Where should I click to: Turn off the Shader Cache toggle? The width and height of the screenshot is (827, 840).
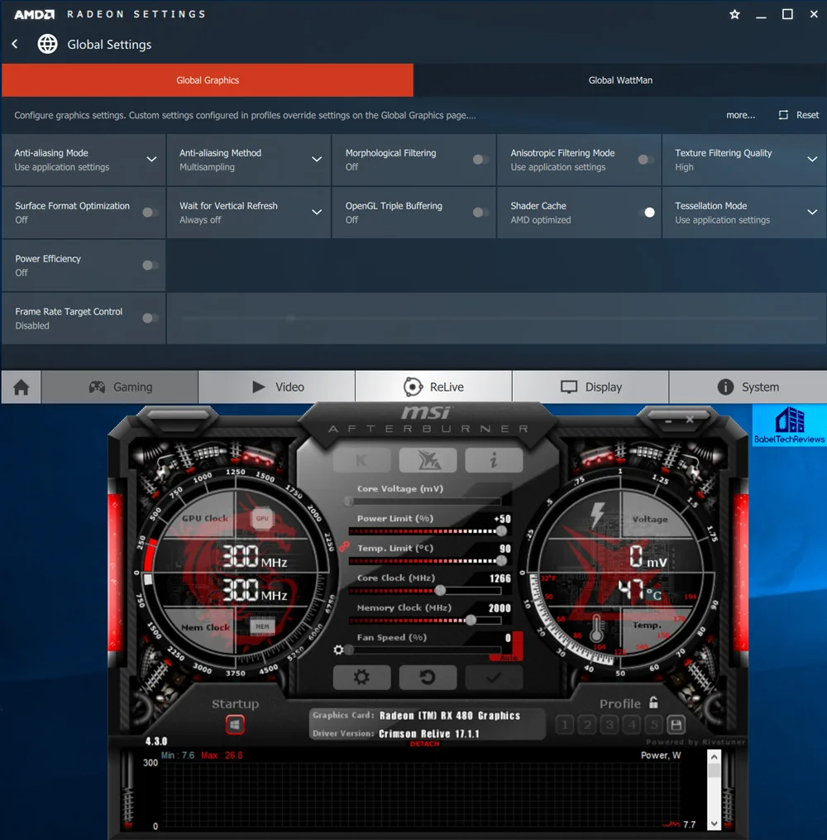coord(646,213)
